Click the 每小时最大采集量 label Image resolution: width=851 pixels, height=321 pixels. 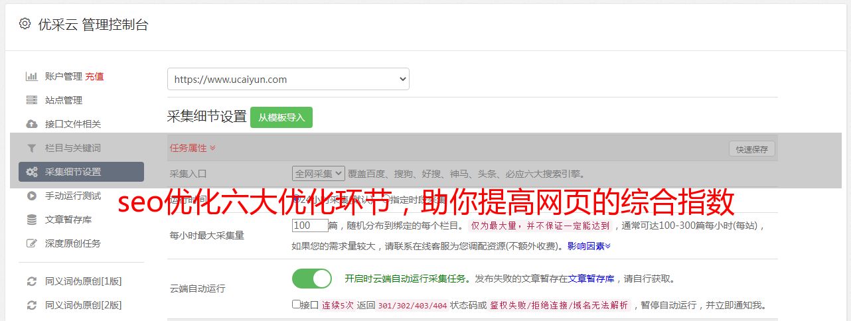[207, 235]
